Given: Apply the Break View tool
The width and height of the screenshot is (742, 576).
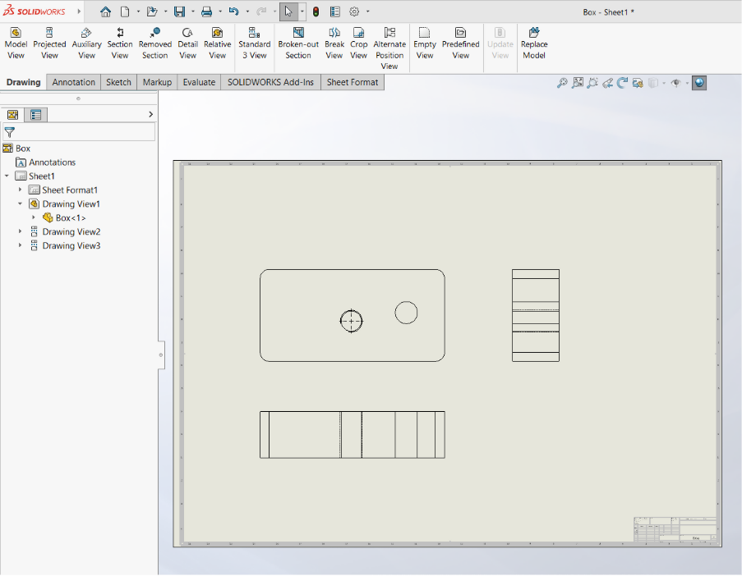Looking at the screenshot, I should [334, 43].
